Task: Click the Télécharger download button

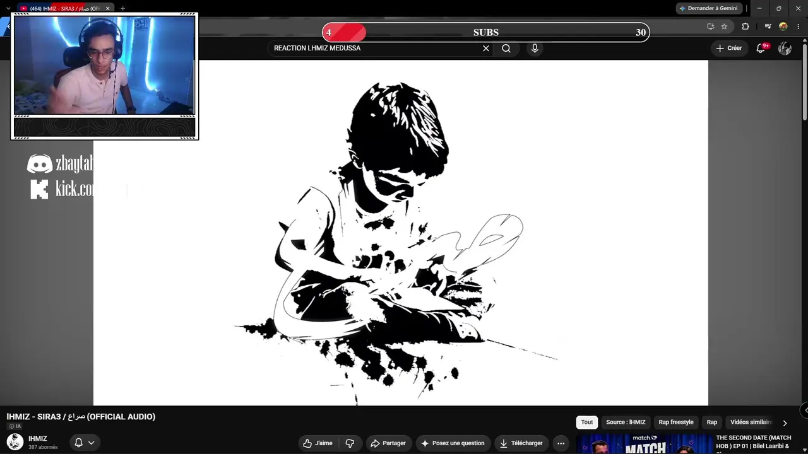Action: (x=521, y=443)
